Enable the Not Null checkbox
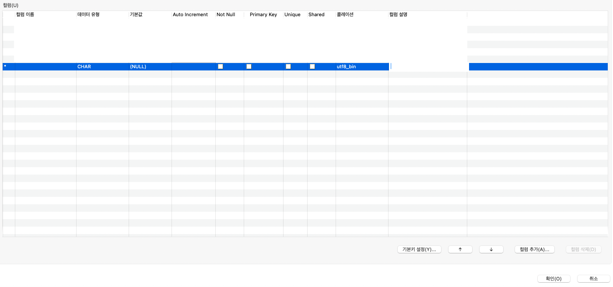This screenshot has width=613, height=287. (x=220, y=66)
